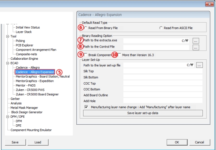Uncheck Manufacturing layer name change option
216x150 pixels.
click(87, 107)
